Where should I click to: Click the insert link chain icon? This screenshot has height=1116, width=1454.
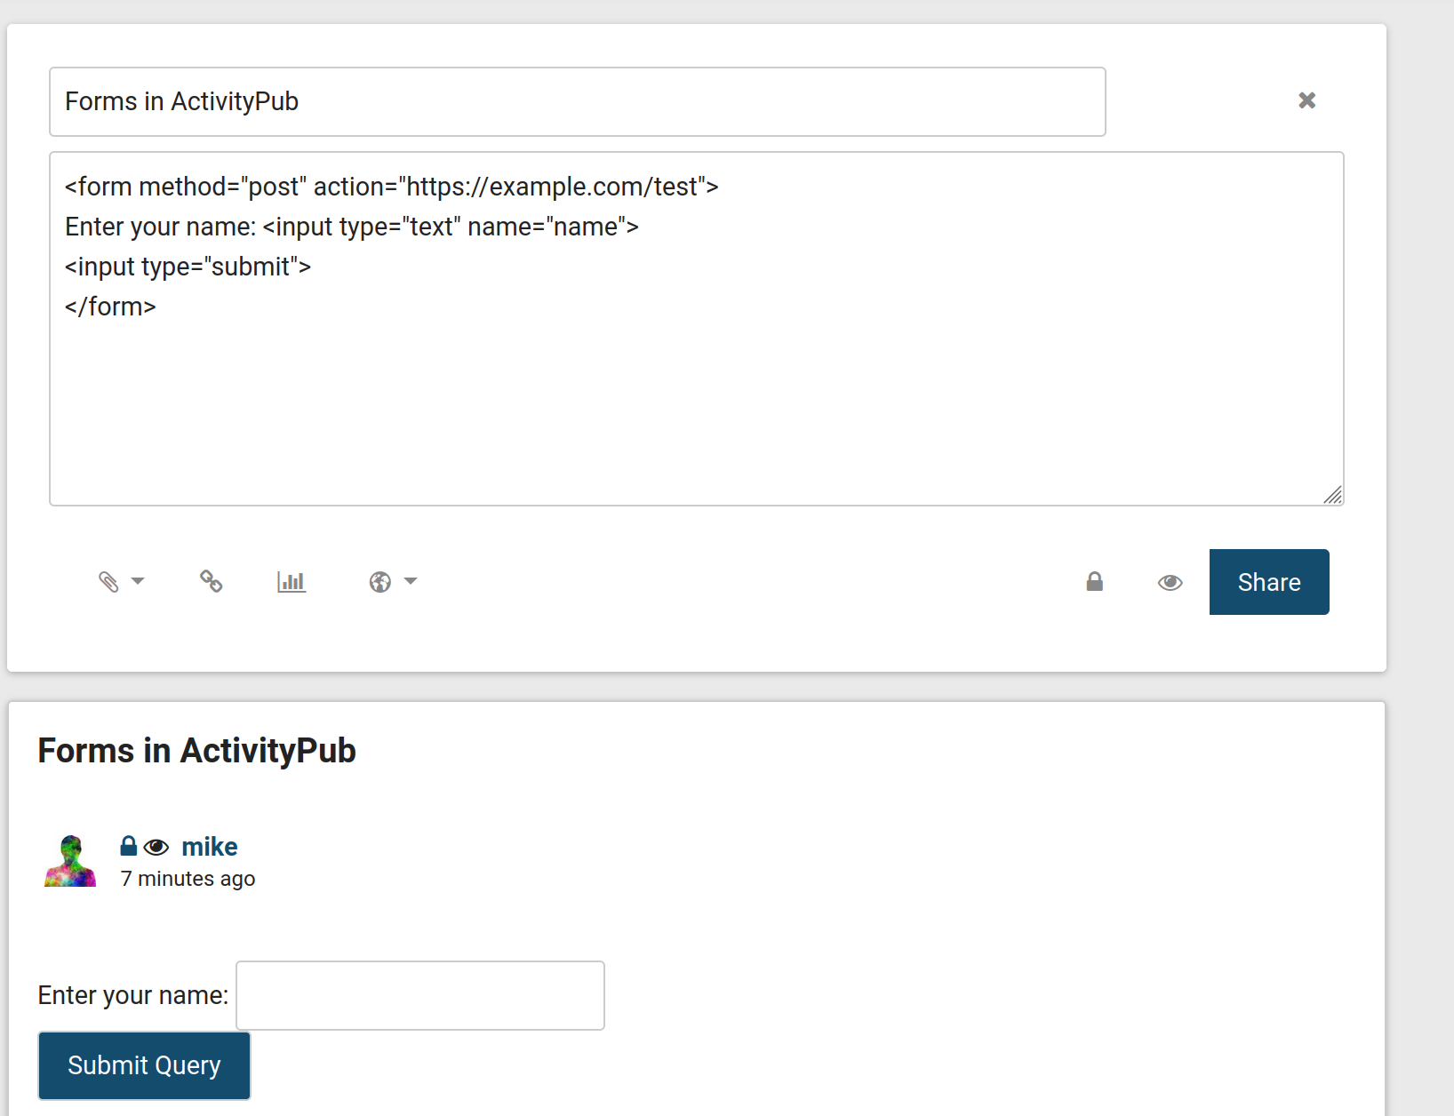[x=211, y=581]
